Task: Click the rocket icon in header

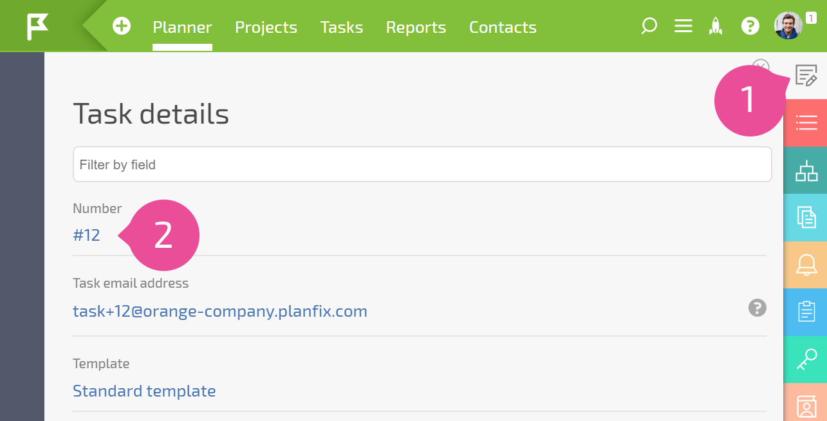Action: tap(716, 26)
